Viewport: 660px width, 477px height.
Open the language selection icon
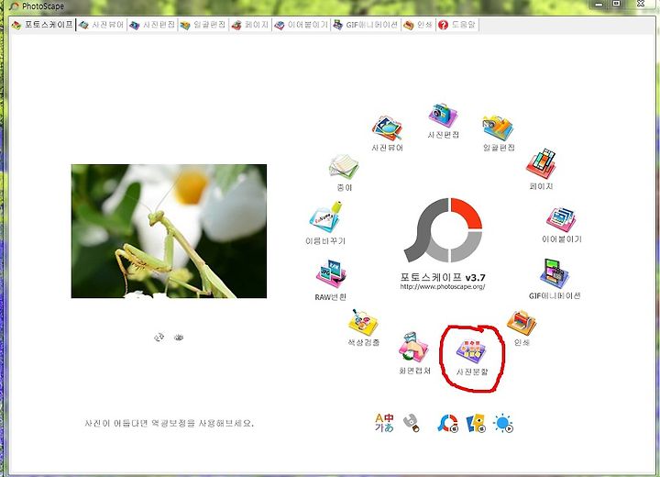[384, 423]
